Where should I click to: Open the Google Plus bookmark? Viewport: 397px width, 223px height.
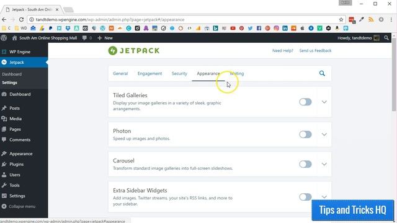tap(267, 28)
